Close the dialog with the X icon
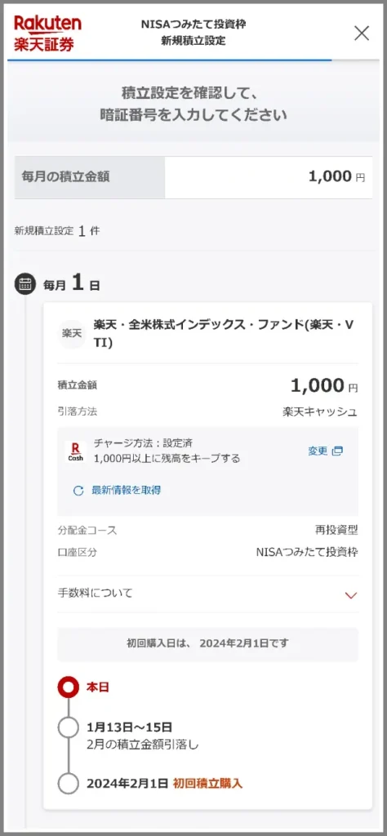 (x=362, y=33)
